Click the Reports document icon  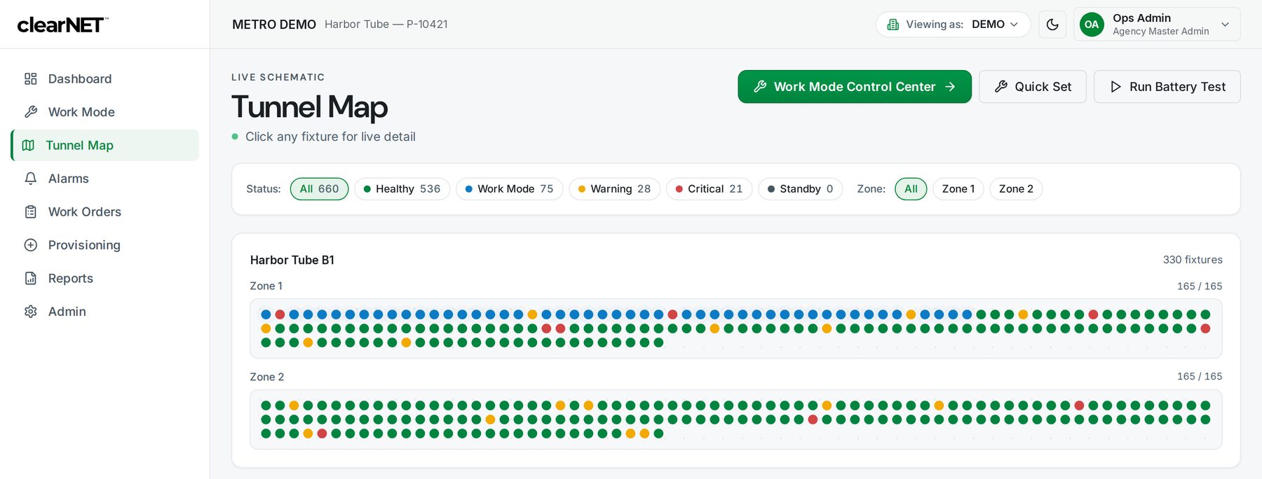(30, 278)
